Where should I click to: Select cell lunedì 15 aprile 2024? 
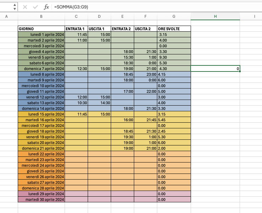pyautogui.click(x=41, y=114)
